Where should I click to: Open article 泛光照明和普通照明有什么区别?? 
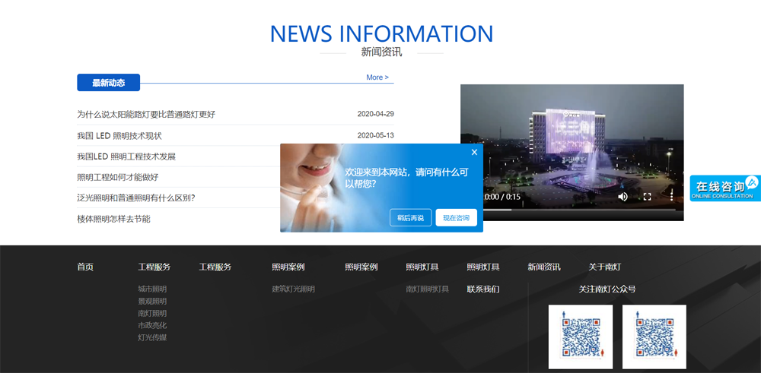[136, 198]
